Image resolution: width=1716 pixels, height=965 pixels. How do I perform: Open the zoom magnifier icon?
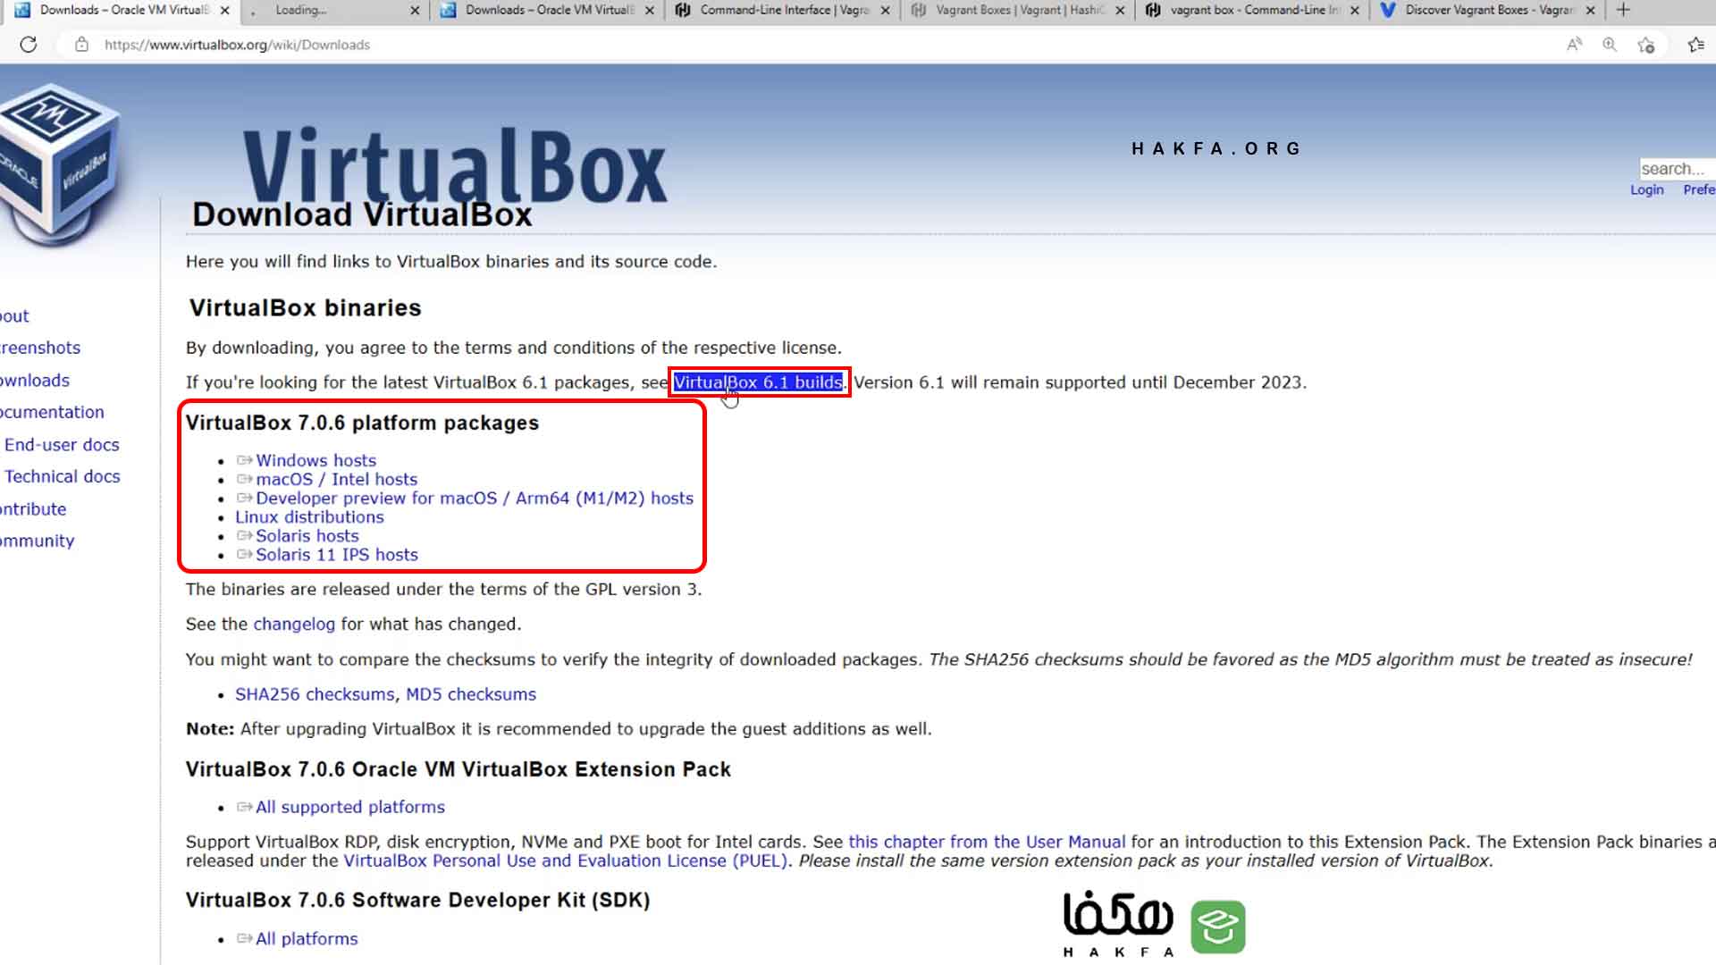(x=1610, y=45)
